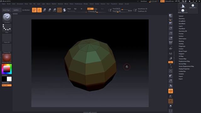Expand the Masking subpalette

click(181, 41)
